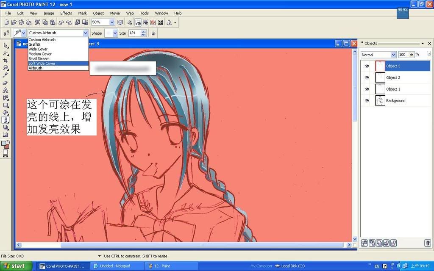Select the Object Pick arrow tool
Viewport: 434px width, 271px height.
(6, 45)
